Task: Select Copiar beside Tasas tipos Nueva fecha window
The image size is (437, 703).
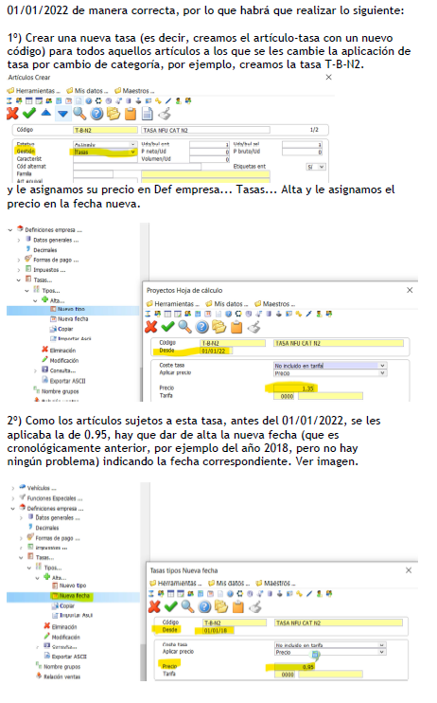Action: click(x=63, y=605)
